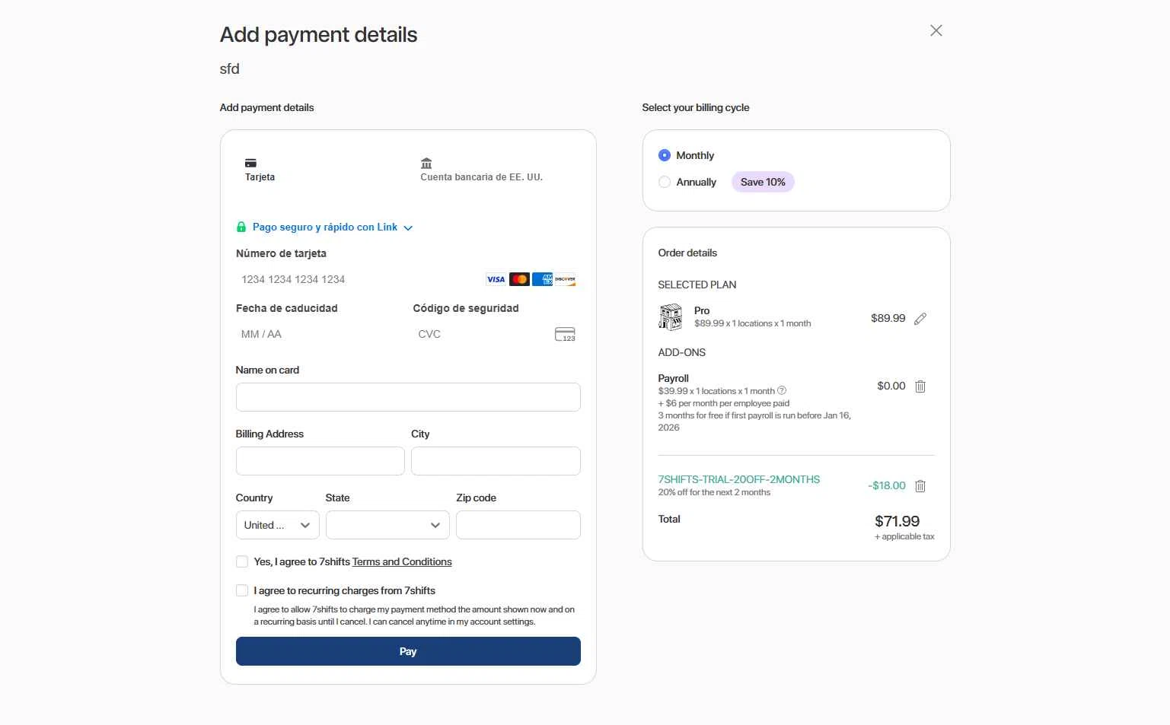The height and width of the screenshot is (725, 1170).
Task: Click the American Express logo
Action: click(543, 279)
